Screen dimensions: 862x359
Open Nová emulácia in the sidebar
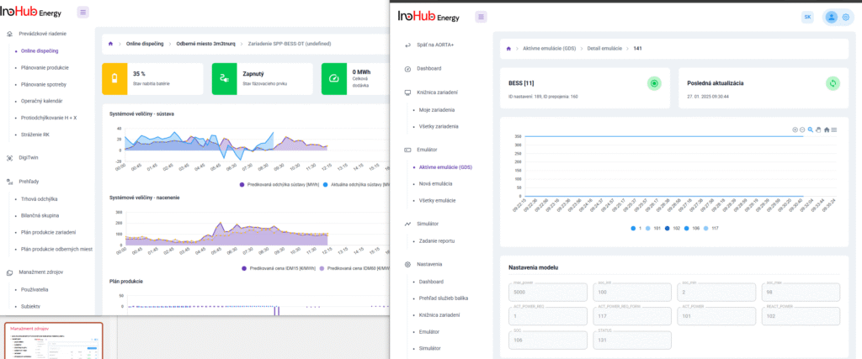(435, 183)
